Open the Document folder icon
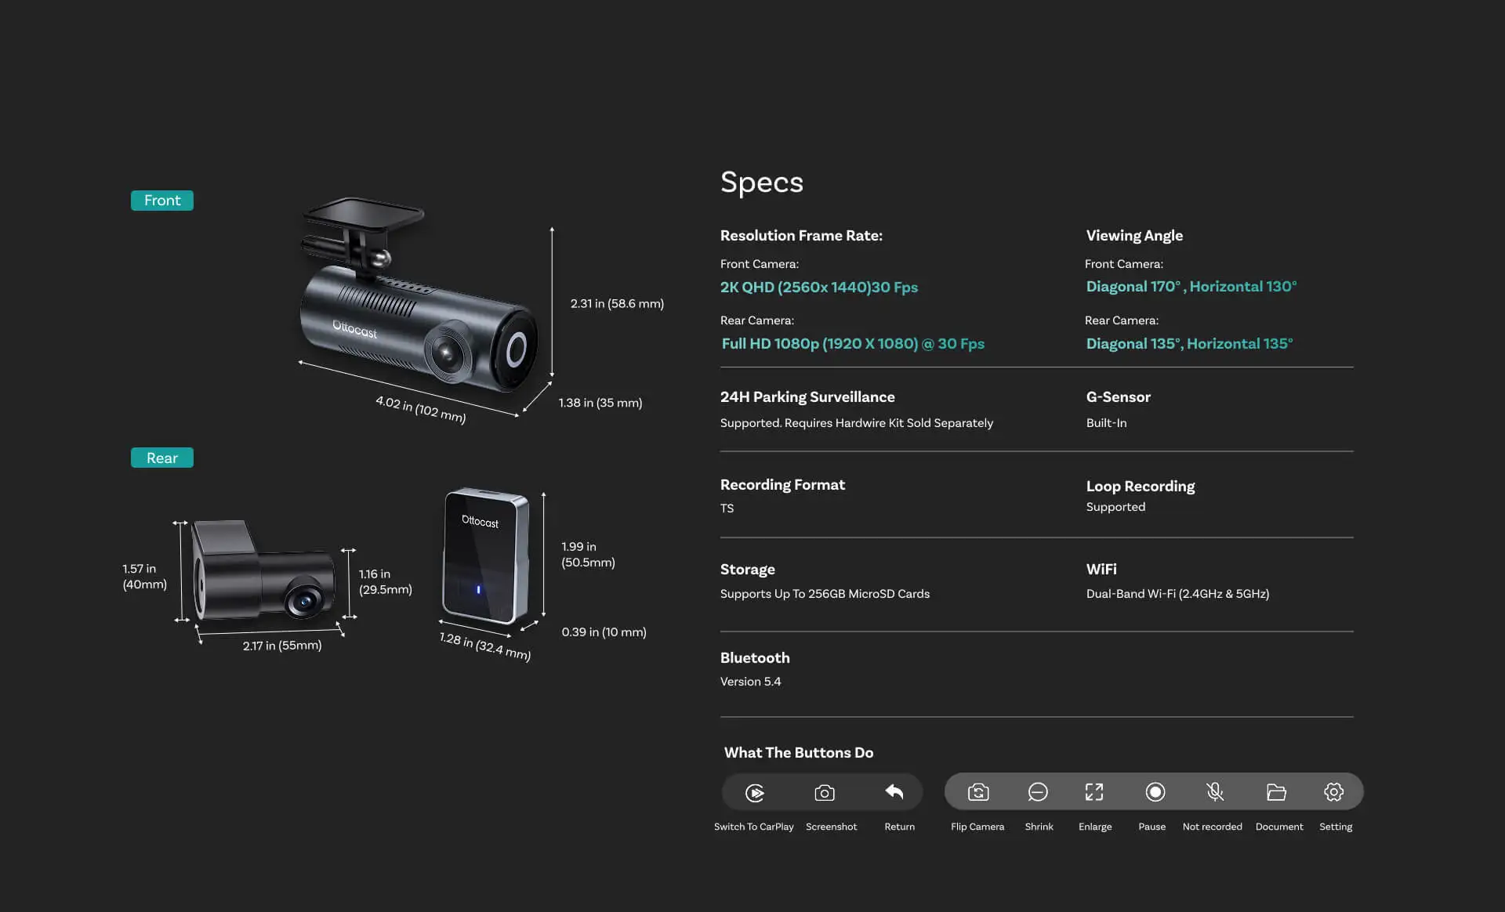The width and height of the screenshot is (1505, 912). (x=1276, y=792)
